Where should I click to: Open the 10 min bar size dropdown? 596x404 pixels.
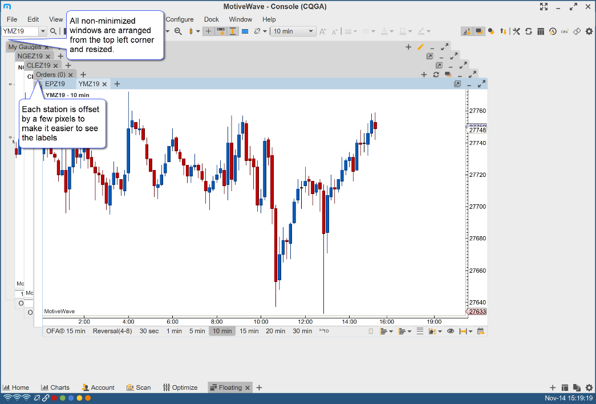(293, 31)
